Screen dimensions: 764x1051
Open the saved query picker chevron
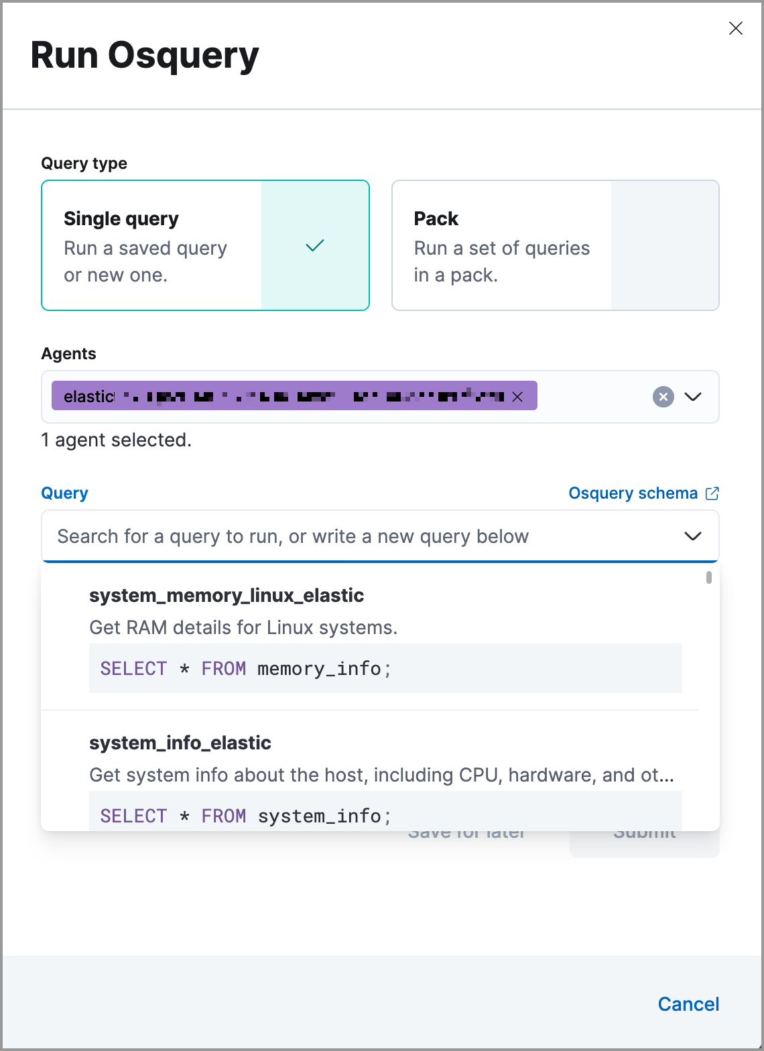coord(693,536)
